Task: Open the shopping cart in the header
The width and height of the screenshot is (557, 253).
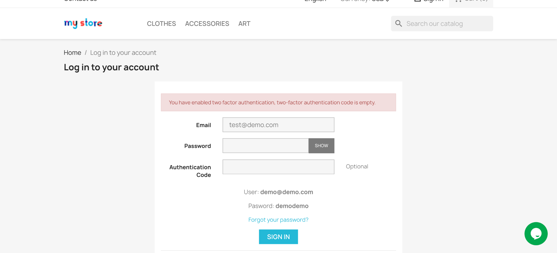Action: point(471,1)
